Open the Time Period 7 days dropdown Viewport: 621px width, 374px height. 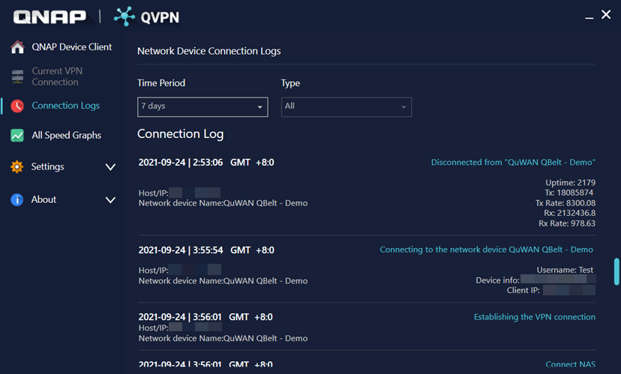202,107
